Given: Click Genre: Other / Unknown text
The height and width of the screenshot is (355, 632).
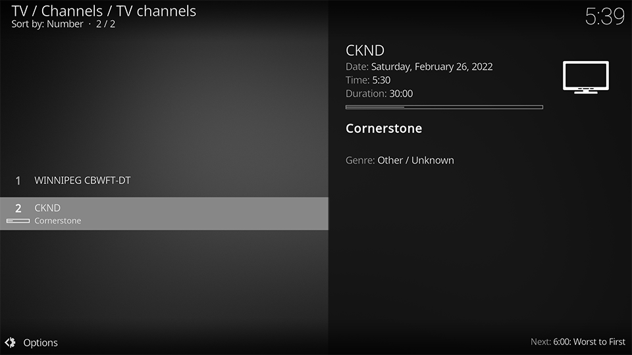Looking at the screenshot, I should 400,160.
